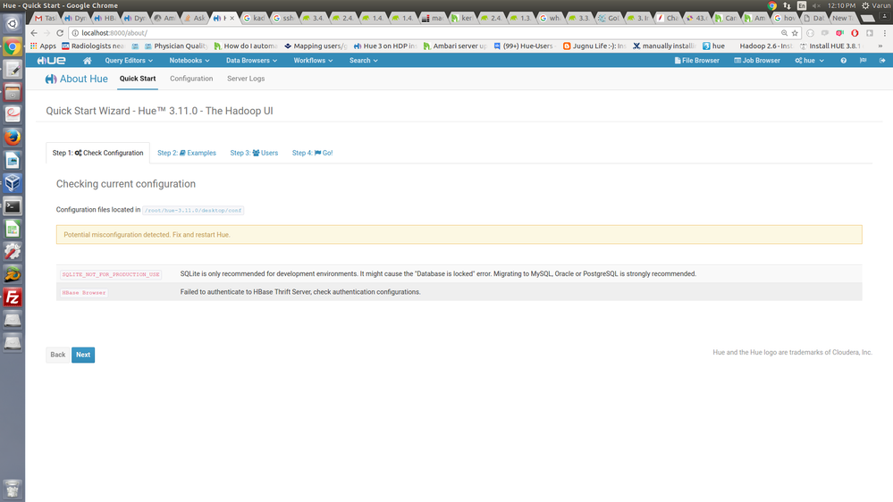Click the SQLITE_NOT_FOR_PRODUCTION_USE label
The height and width of the screenshot is (502, 893).
111,274
